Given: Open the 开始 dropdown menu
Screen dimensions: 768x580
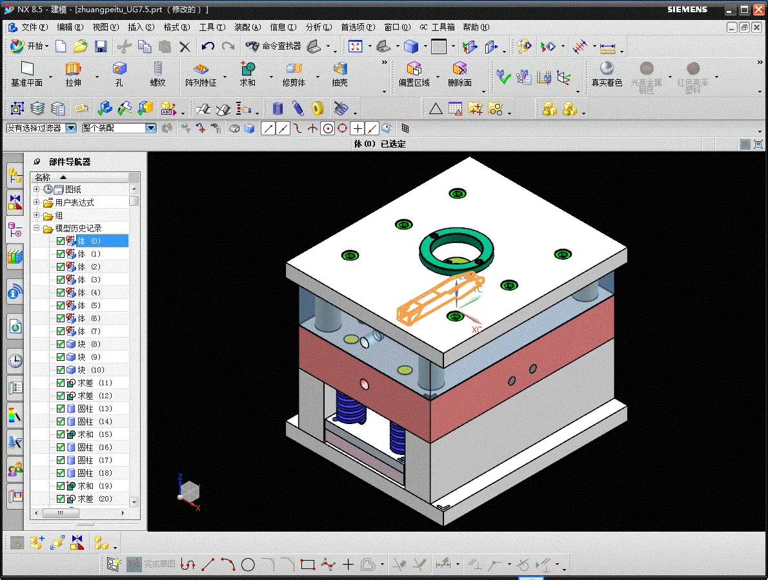Looking at the screenshot, I should (30, 46).
